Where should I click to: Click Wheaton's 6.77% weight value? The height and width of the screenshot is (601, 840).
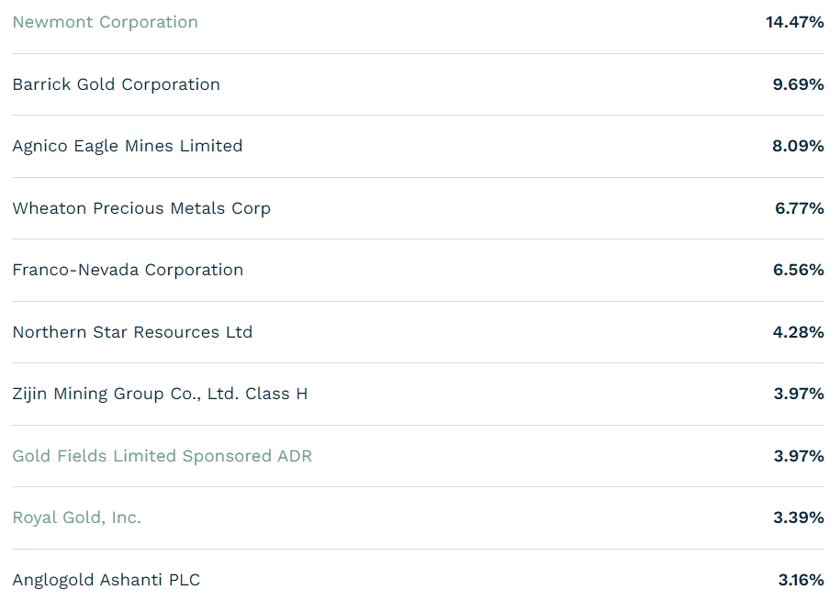click(800, 208)
